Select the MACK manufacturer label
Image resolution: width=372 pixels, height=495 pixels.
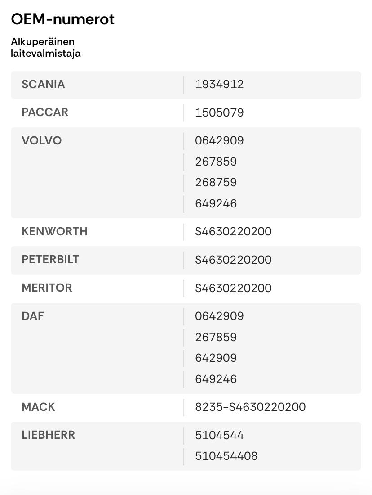[38, 407]
